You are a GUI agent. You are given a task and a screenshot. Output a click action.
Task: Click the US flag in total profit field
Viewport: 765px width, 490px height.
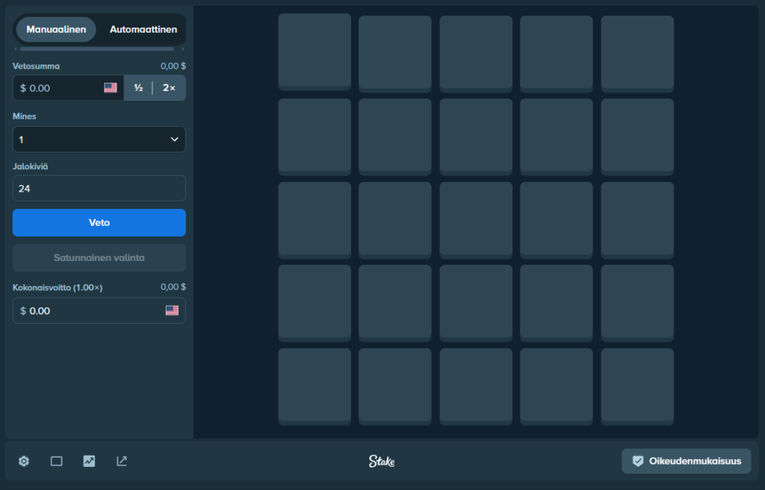click(172, 310)
